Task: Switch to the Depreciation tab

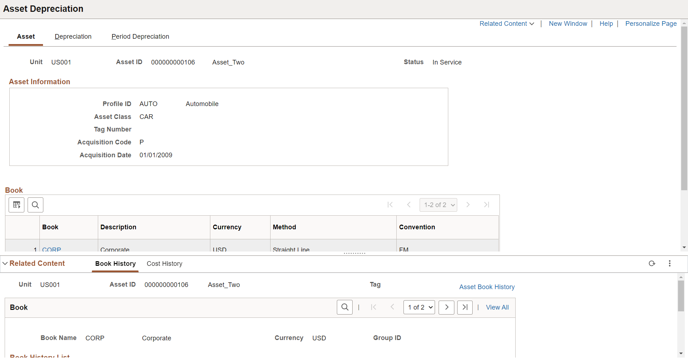Action: [x=73, y=37]
